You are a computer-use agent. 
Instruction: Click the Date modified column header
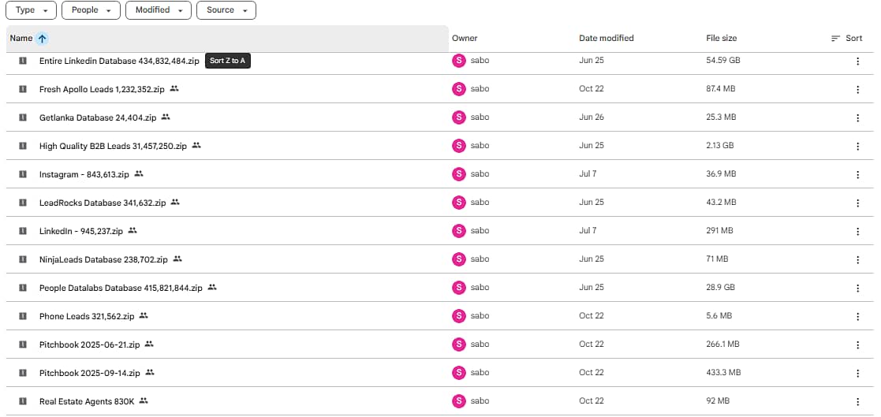[606, 39]
